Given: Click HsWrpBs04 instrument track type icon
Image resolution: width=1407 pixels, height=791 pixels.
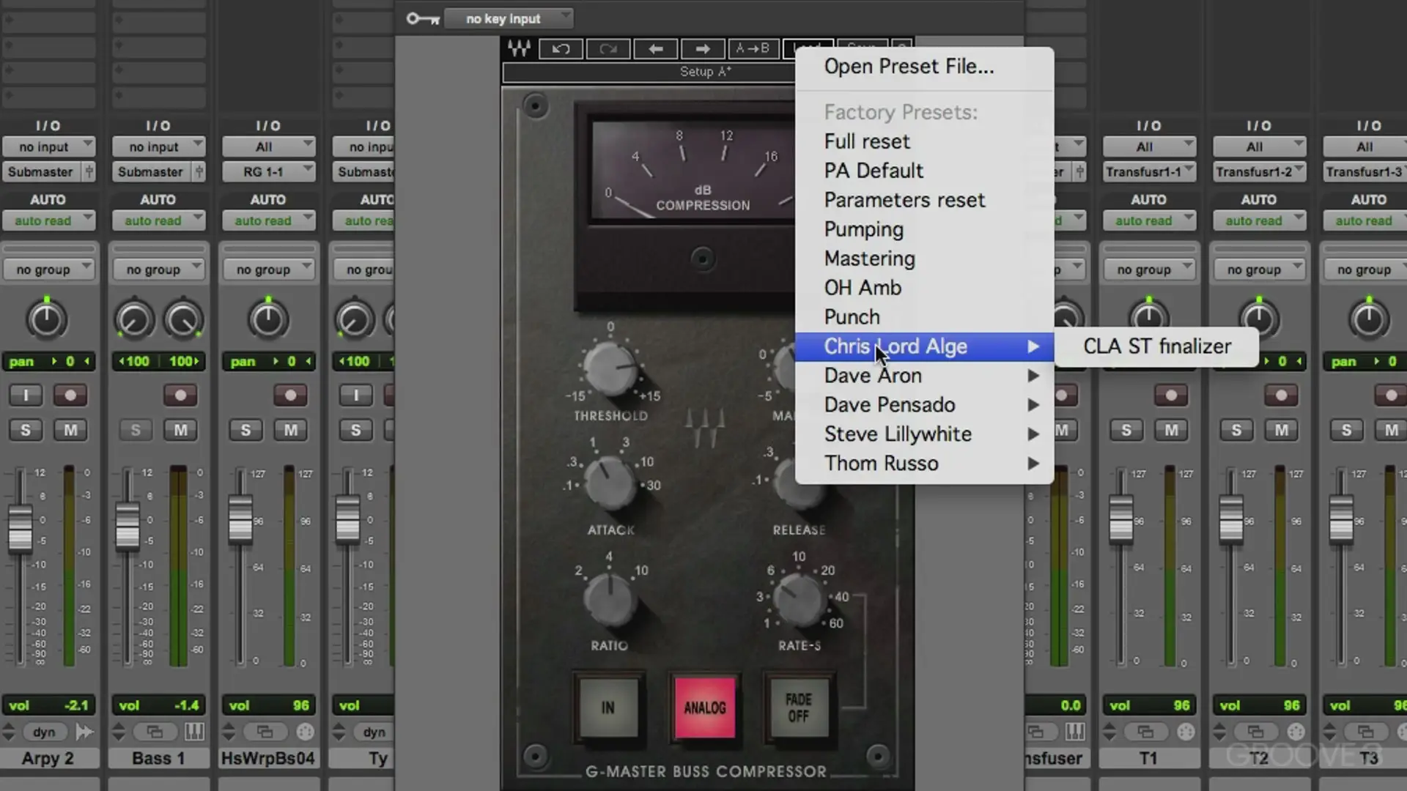Looking at the screenshot, I should click(305, 732).
